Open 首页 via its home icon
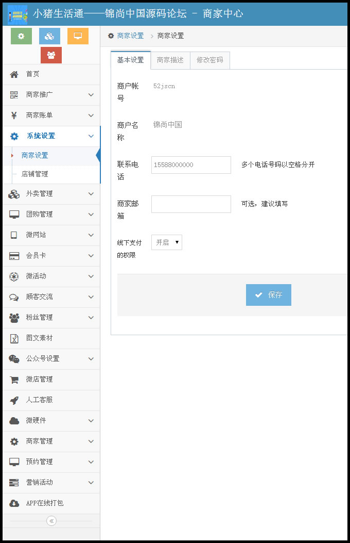Viewport: 350px width, 543px height. click(x=14, y=74)
